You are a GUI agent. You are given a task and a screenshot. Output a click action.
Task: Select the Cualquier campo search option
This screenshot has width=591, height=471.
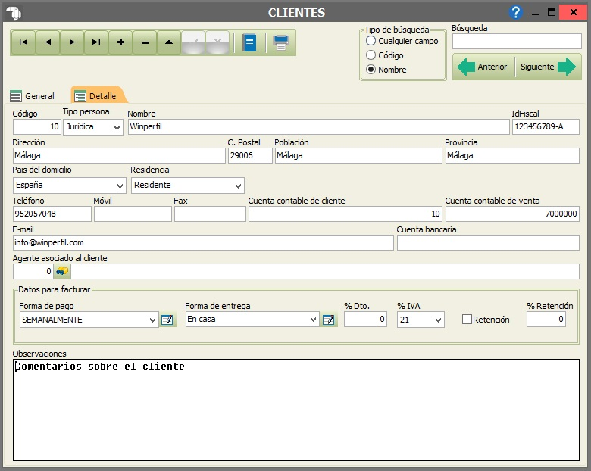402,41
